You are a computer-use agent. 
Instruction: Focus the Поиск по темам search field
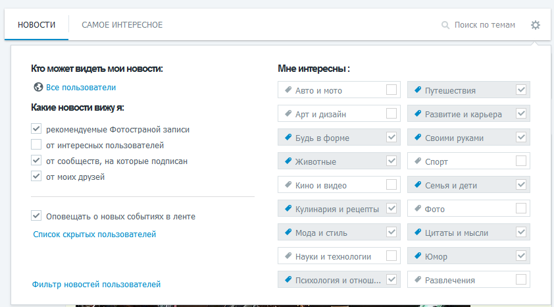485,25
